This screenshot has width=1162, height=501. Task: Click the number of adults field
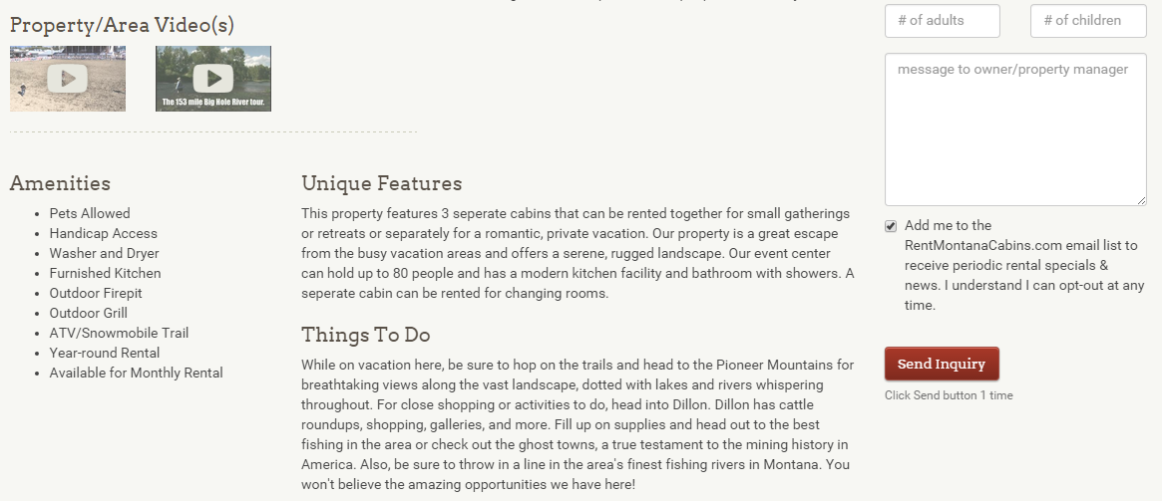[942, 20]
